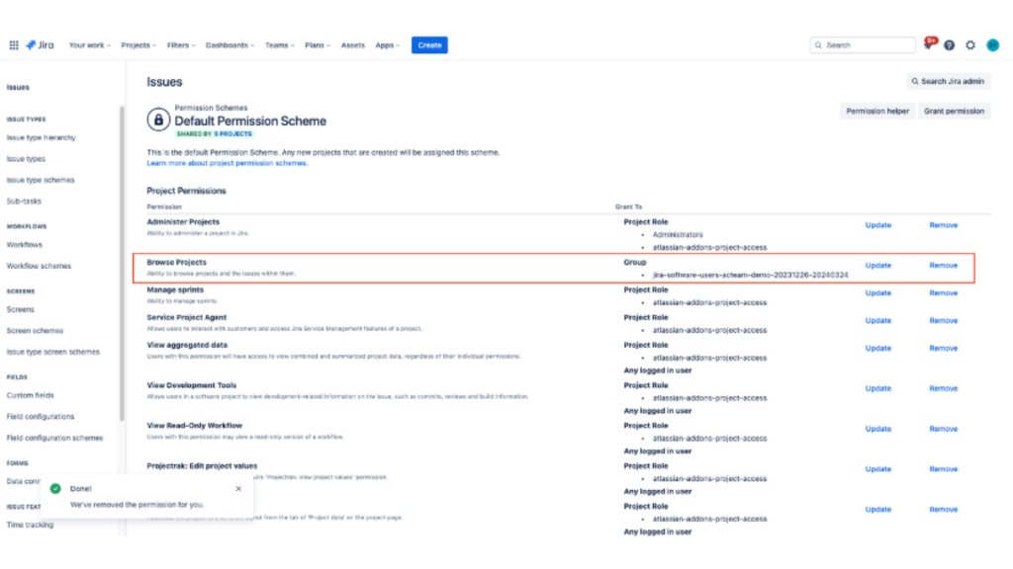Viewport: 1013px width, 569px height.
Task: Update the Browse Projects permission
Action: tap(878, 265)
